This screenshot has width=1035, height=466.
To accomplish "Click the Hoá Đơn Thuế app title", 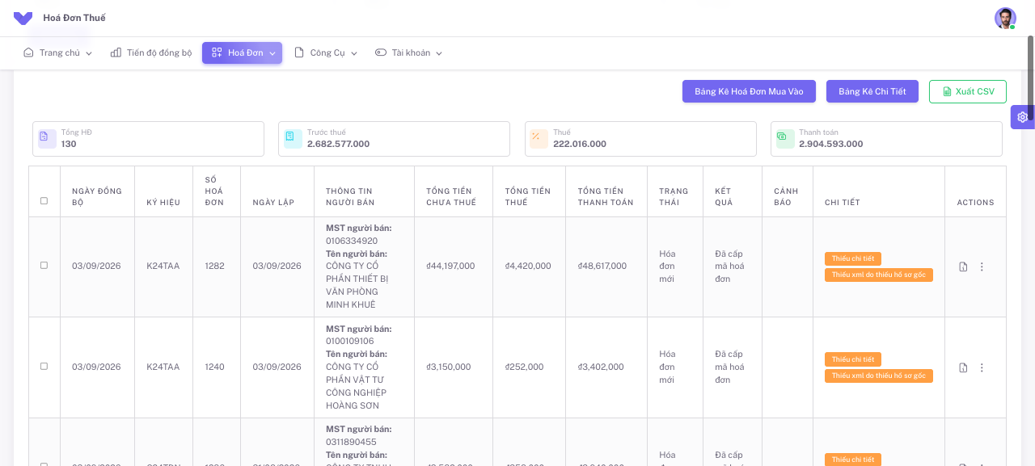I will coord(74,18).
